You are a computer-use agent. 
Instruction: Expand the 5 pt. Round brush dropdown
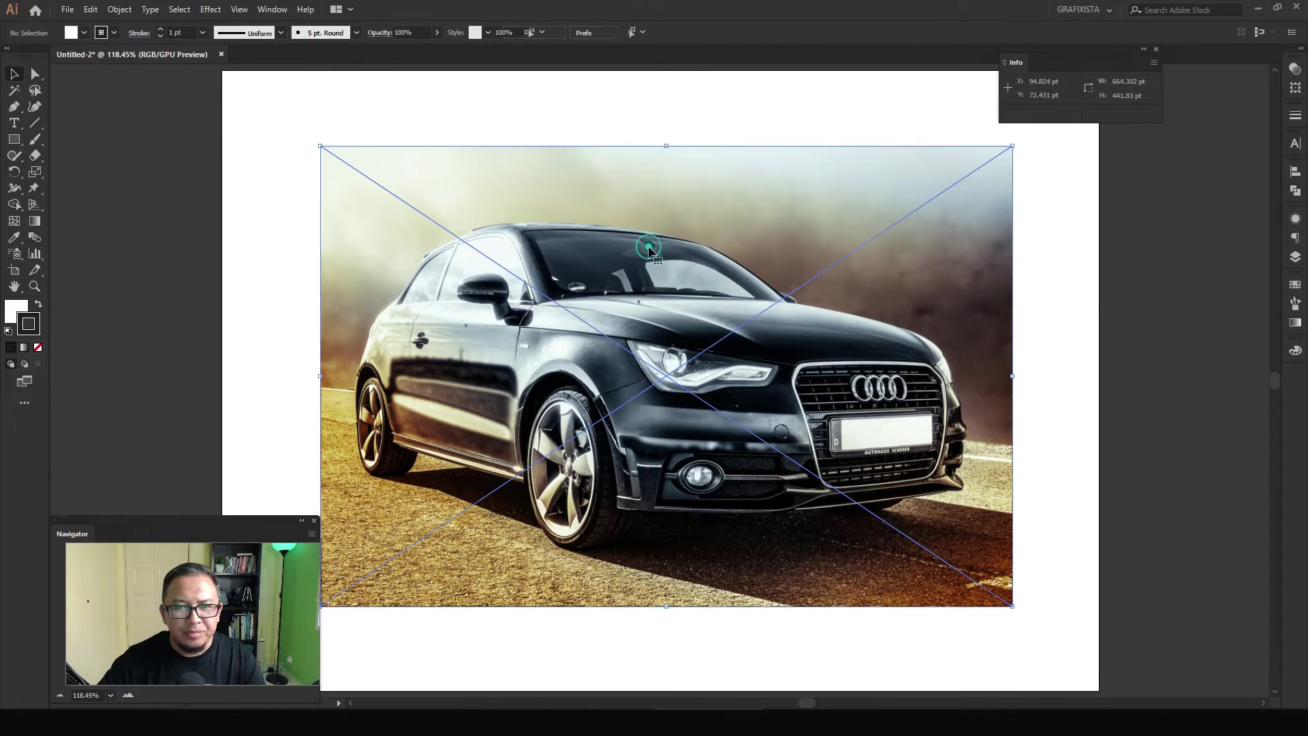pyautogui.click(x=356, y=32)
